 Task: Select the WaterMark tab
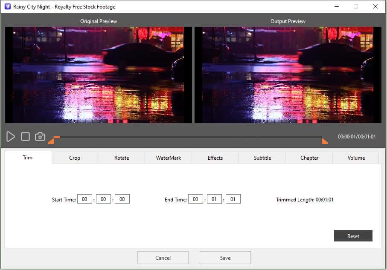click(168, 158)
